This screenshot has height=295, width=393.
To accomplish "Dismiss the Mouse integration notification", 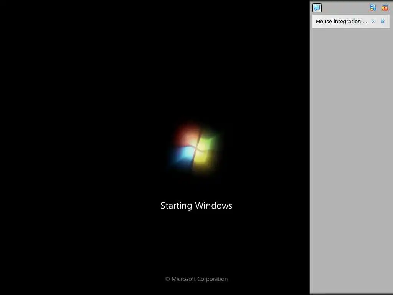I will 383,22.
